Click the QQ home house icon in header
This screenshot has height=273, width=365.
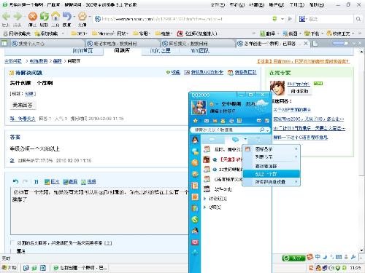[x=223, y=121]
